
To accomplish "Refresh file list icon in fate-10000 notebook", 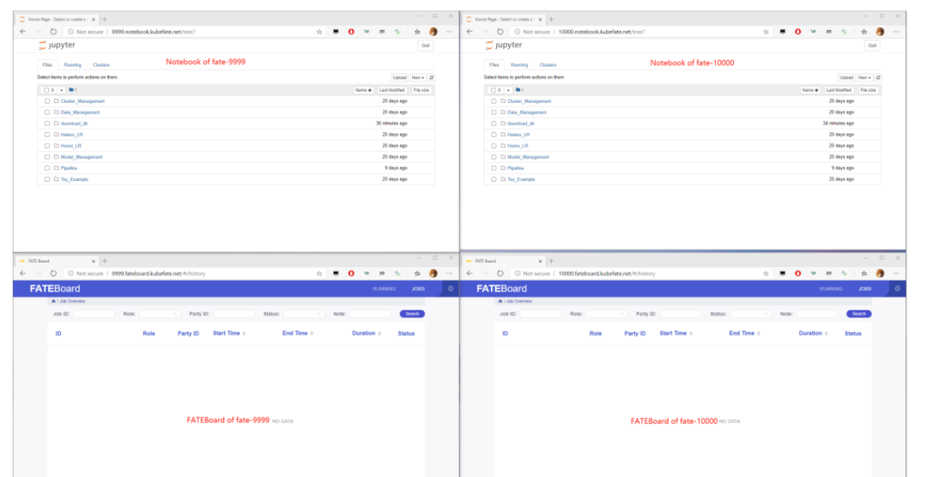I will point(879,77).
